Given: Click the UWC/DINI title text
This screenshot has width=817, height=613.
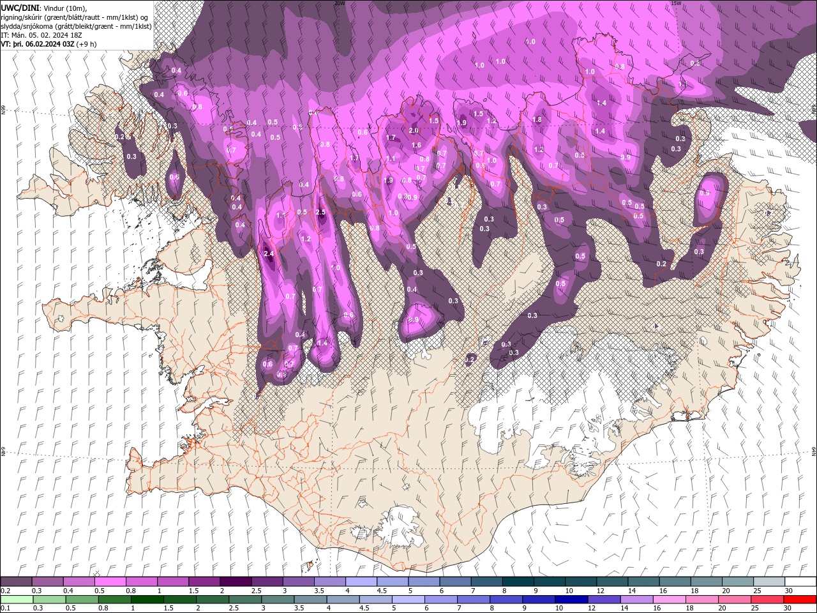Looking at the screenshot, I should pos(20,8).
